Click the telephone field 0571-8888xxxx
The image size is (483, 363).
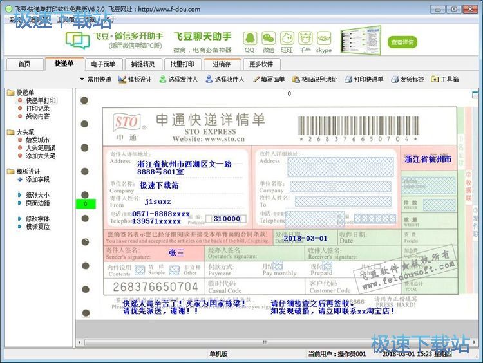[x=161, y=214]
